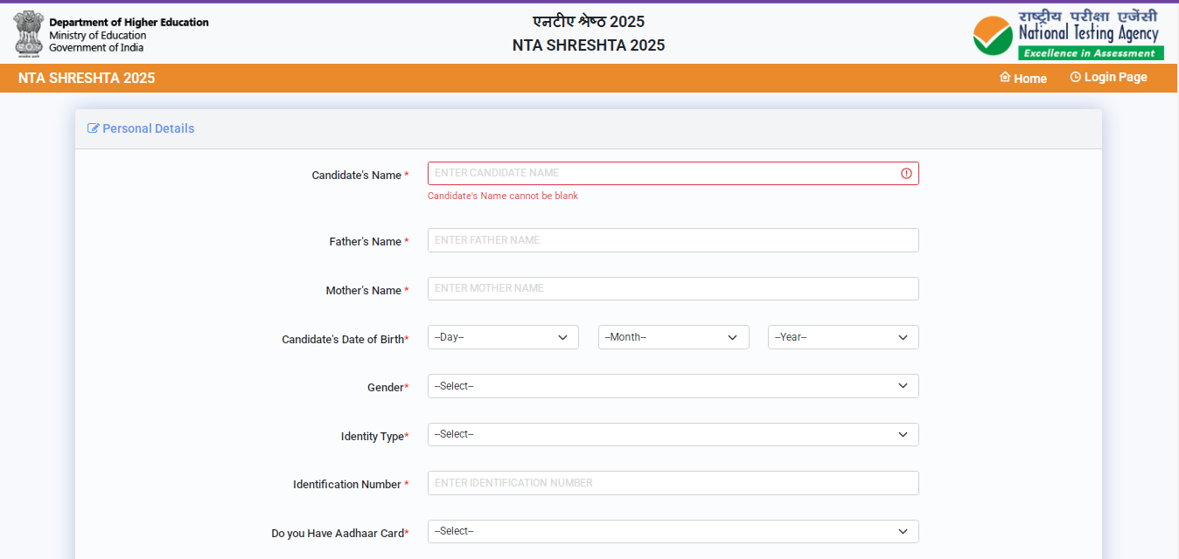Open the Gender select dropdown
The width and height of the screenshot is (1179, 559).
coord(673,386)
